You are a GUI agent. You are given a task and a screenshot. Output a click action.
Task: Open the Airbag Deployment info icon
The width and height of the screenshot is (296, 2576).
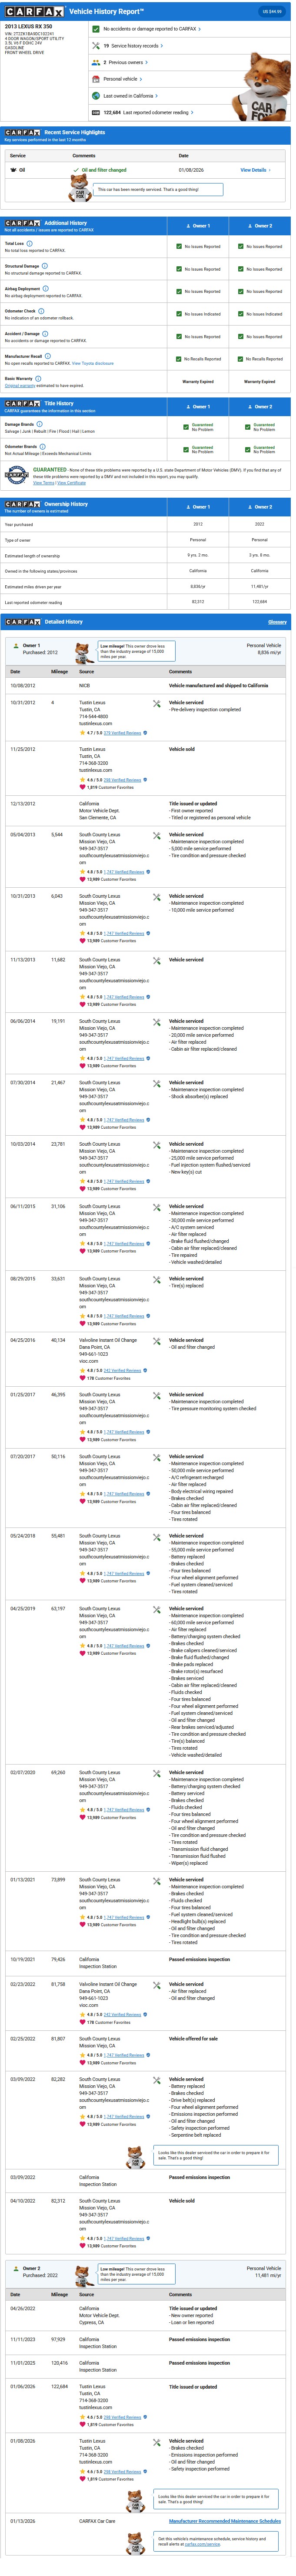(x=46, y=288)
